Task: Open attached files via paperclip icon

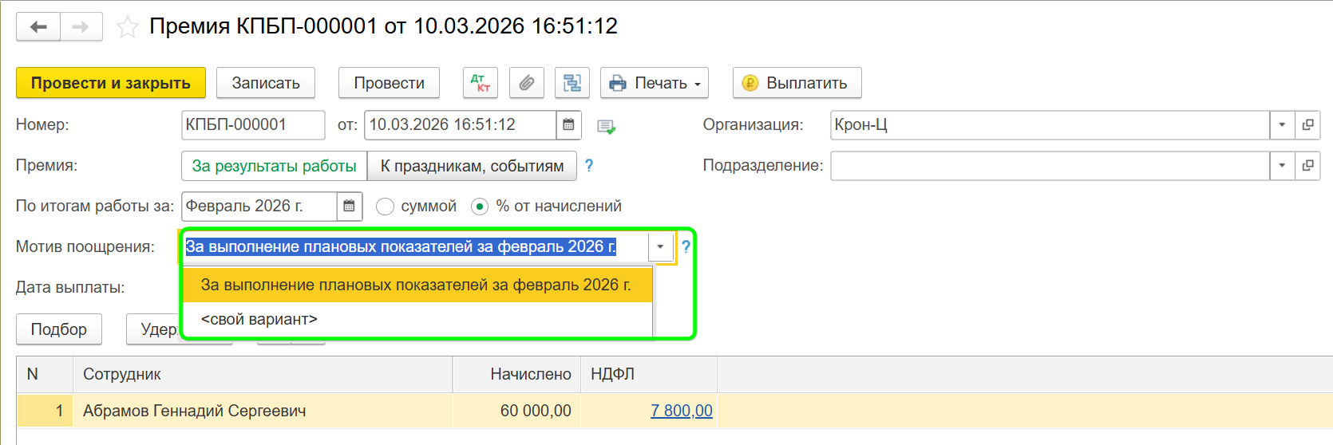Action: tap(527, 83)
